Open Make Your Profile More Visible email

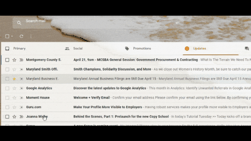pos(107,107)
